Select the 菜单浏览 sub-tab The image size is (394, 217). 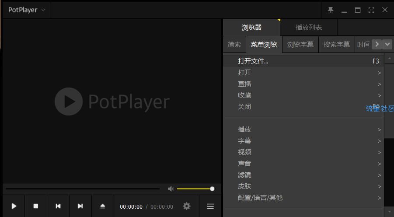(264, 45)
